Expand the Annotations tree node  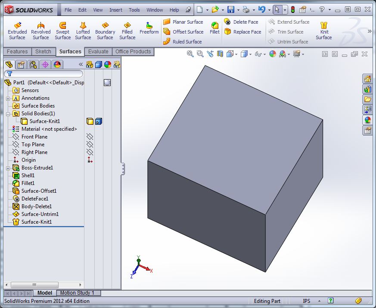8,98
